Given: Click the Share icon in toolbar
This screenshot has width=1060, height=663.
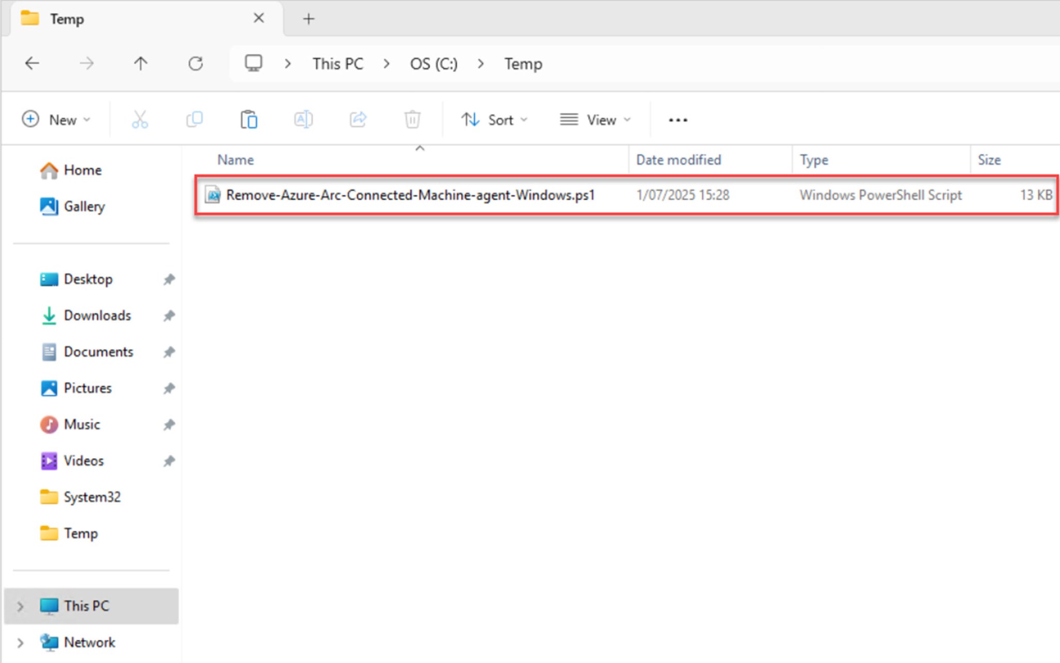Looking at the screenshot, I should point(358,120).
